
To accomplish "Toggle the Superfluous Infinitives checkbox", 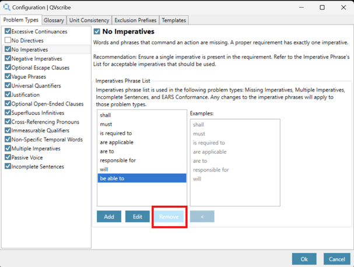I will [x=8, y=113].
